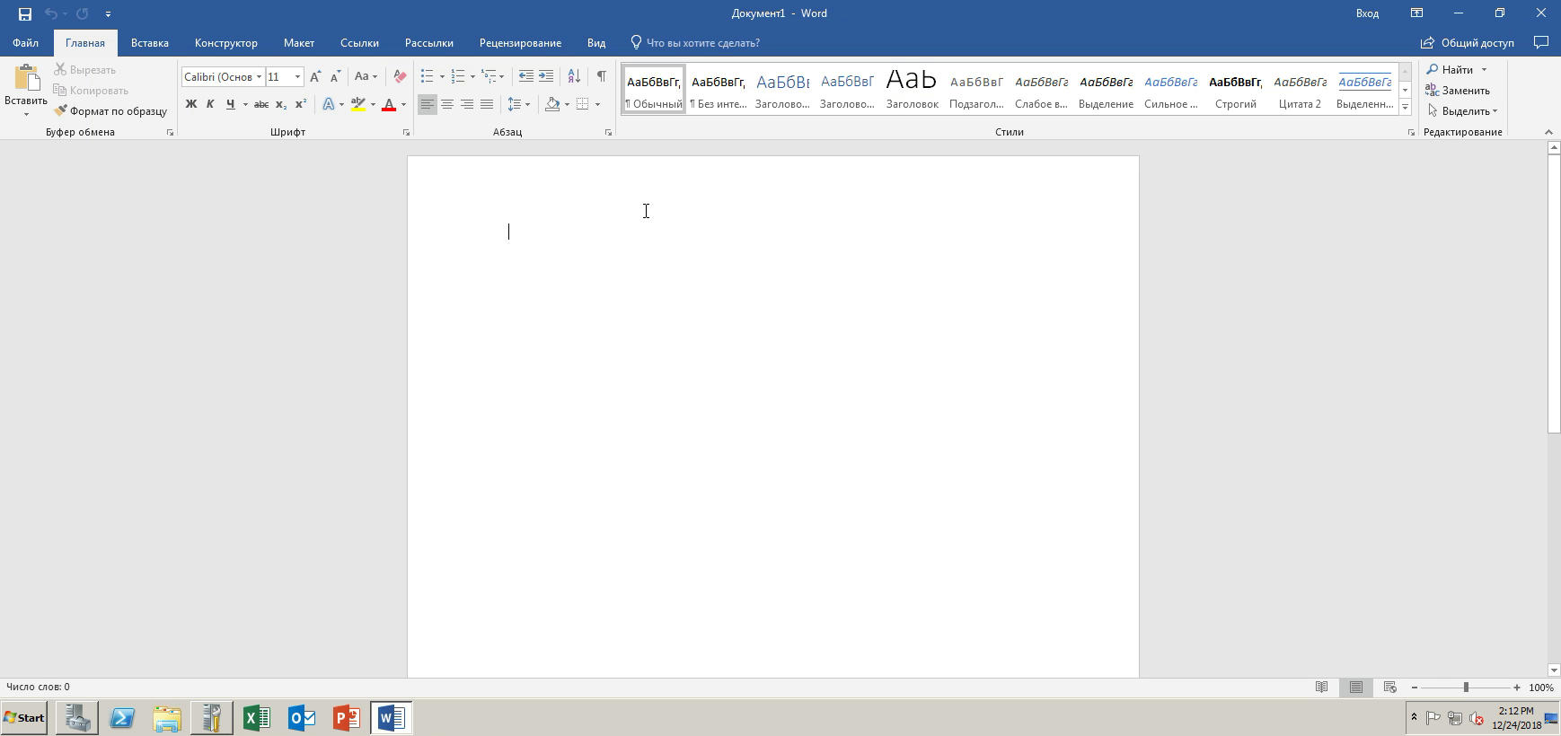1561x736 pixels.
Task: Click the Общий доступ share button
Action: tap(1467, 43)
